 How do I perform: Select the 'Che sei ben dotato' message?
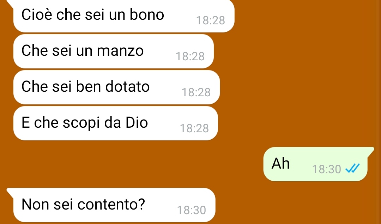coord(117,87)
